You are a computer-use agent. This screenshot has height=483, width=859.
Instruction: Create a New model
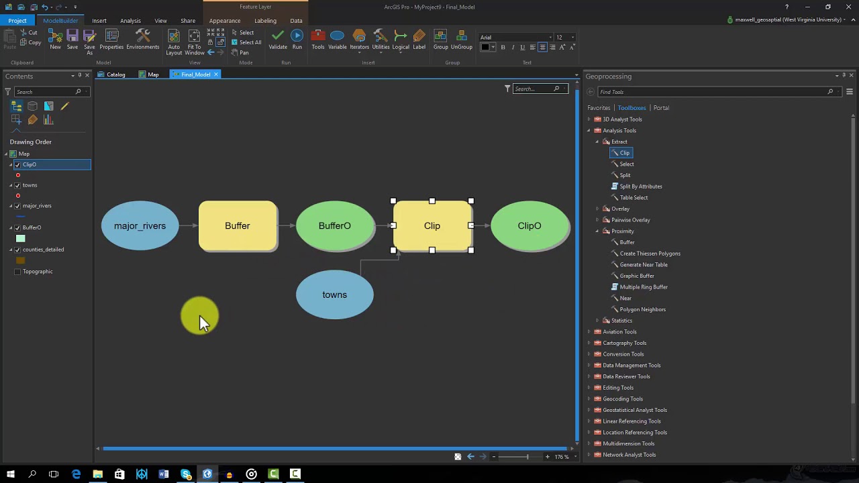(55, 40)
